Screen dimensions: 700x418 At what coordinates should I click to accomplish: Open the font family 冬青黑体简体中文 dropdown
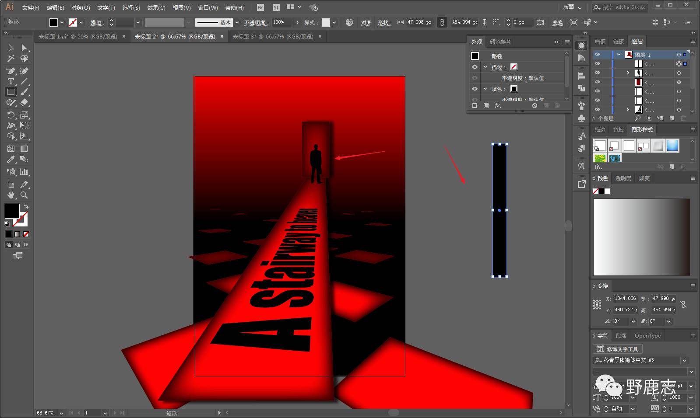tap(684, 360)
